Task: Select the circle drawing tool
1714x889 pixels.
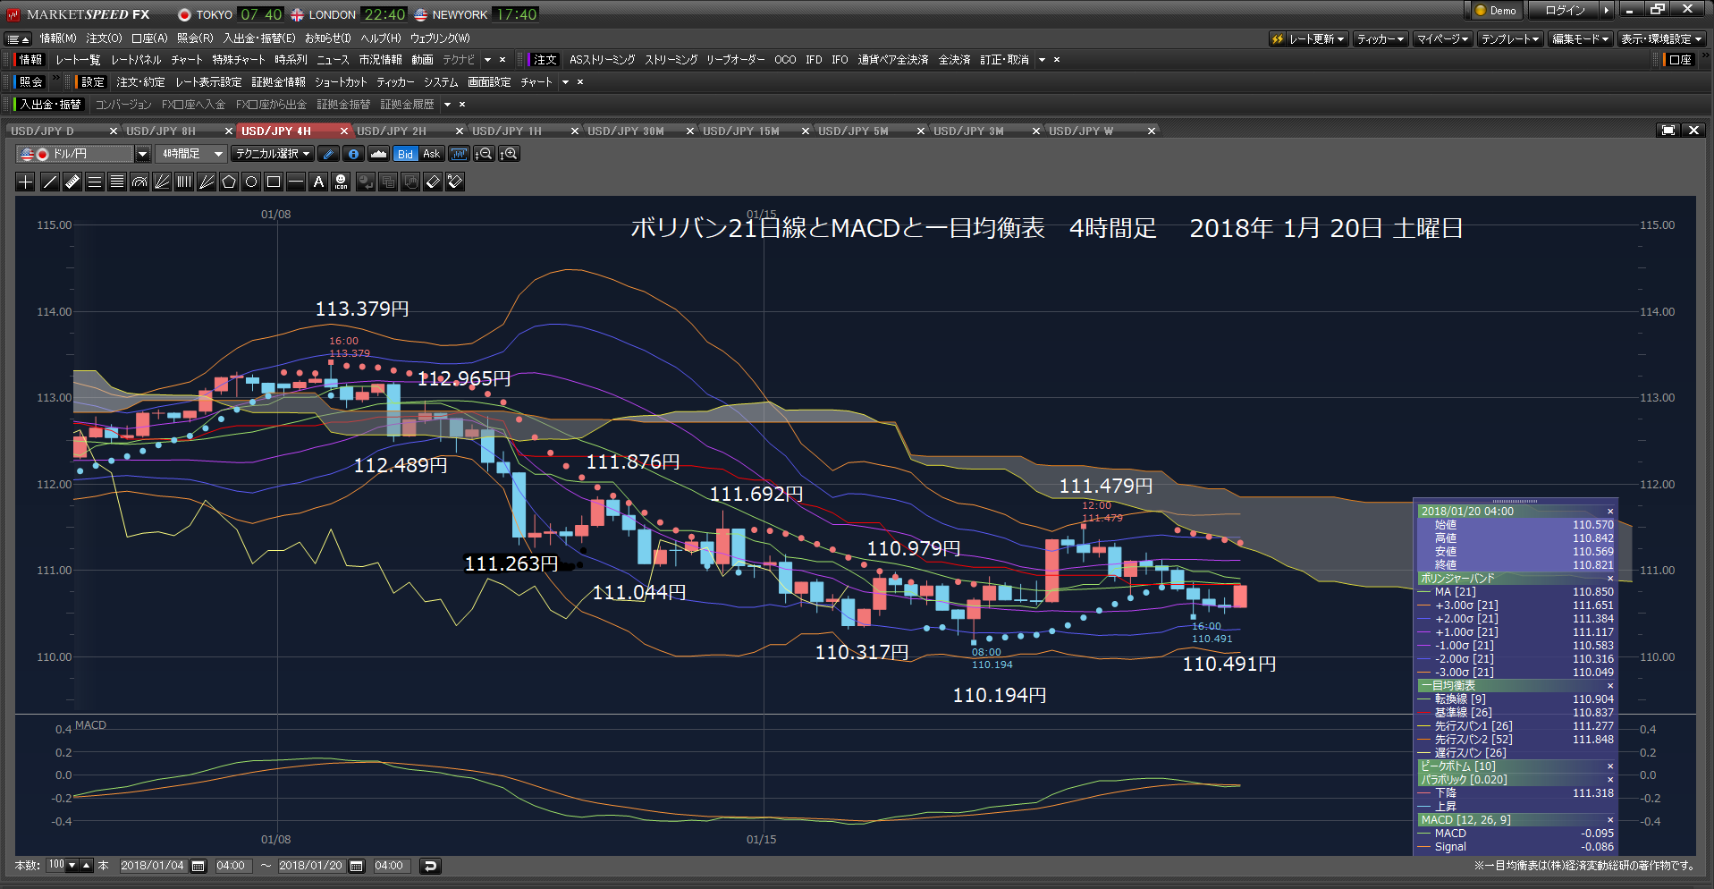Action: (251, 182)
